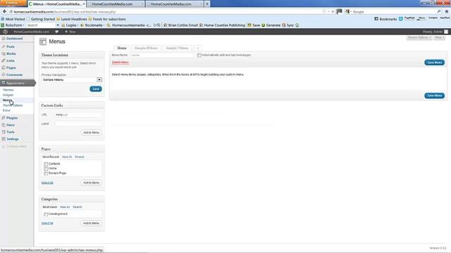Open the Most Visited bookmarks item
Image resolution: width=451 pixels, height=253 pixels.
pos(13,19)
